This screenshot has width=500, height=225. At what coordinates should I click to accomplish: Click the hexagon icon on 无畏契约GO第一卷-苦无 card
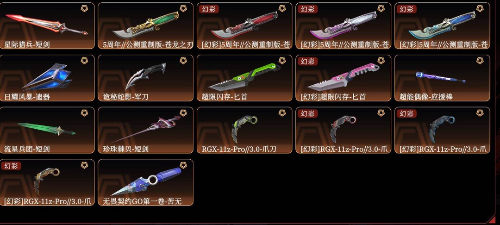(x=183, y=165)
